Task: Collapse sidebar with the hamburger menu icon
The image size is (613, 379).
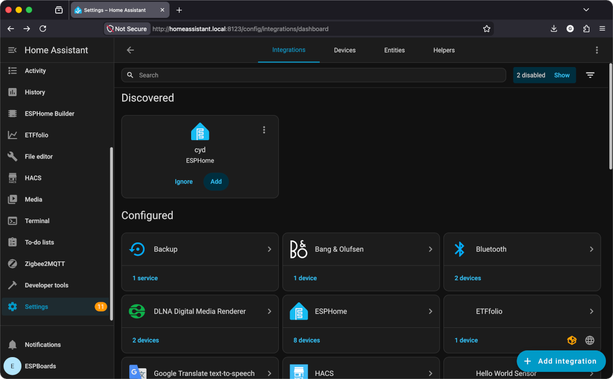Action: click(13, 50)
